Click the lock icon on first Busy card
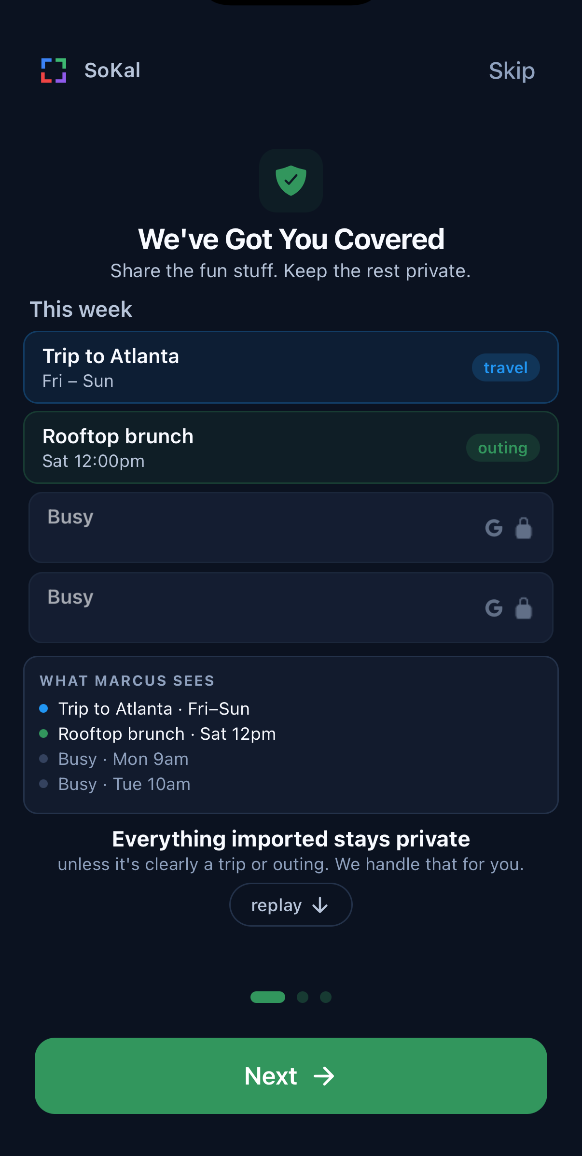 [x=524, y=528]
